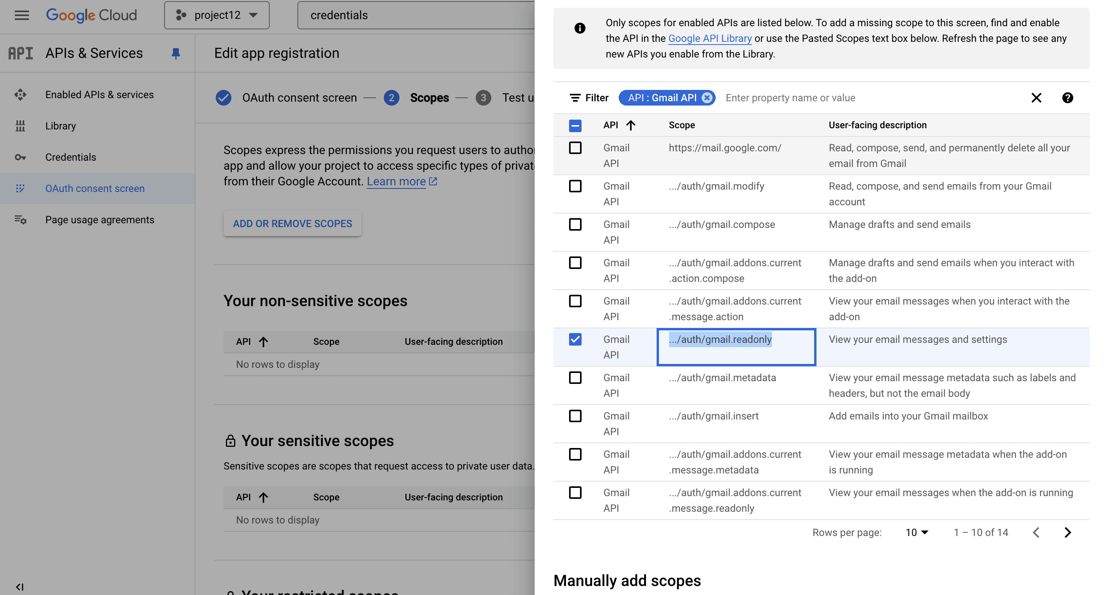The image size is (1110, 595).
Task: Open the filter help icon
Action: coord(1067,98)
